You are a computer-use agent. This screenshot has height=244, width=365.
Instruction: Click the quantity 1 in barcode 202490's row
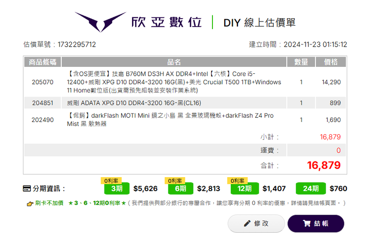pyautogui.click(x=301, y=120)
